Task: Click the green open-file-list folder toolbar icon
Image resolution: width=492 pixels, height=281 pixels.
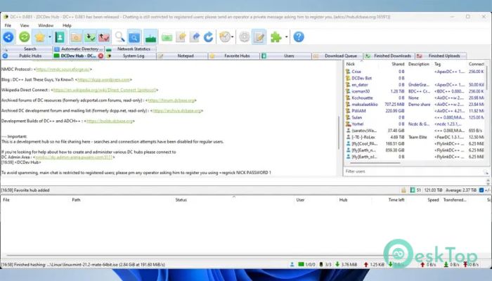Action: coord(167,37)
